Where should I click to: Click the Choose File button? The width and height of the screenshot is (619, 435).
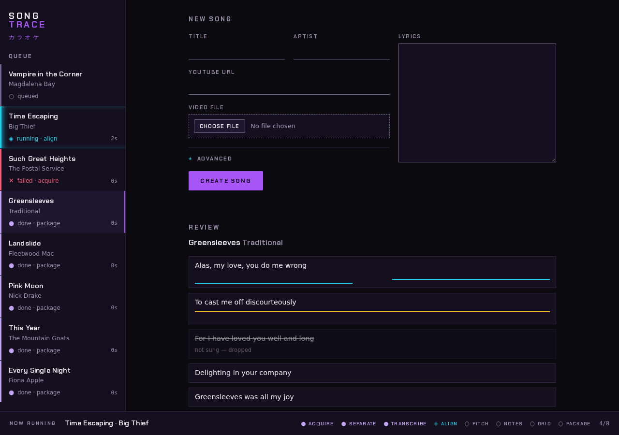[220, 126]
